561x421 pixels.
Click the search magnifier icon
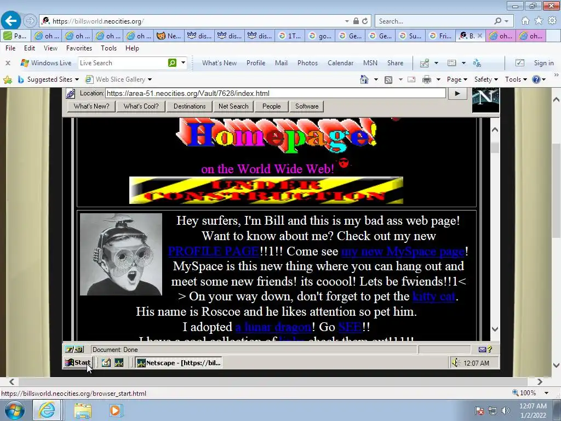tap(497, 21)
